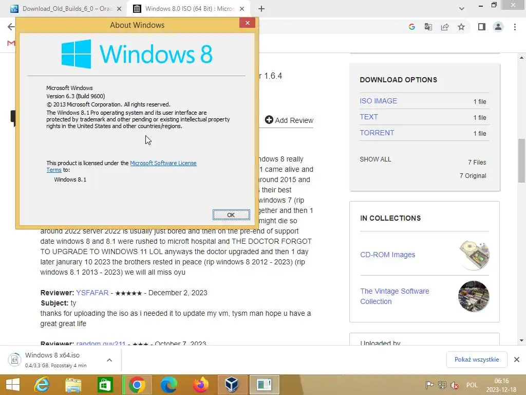Click the CD-ROM Images thumbnail
The height and width of the screenshot is (395, 526).
pyautogui.click(x=474, y=255)
